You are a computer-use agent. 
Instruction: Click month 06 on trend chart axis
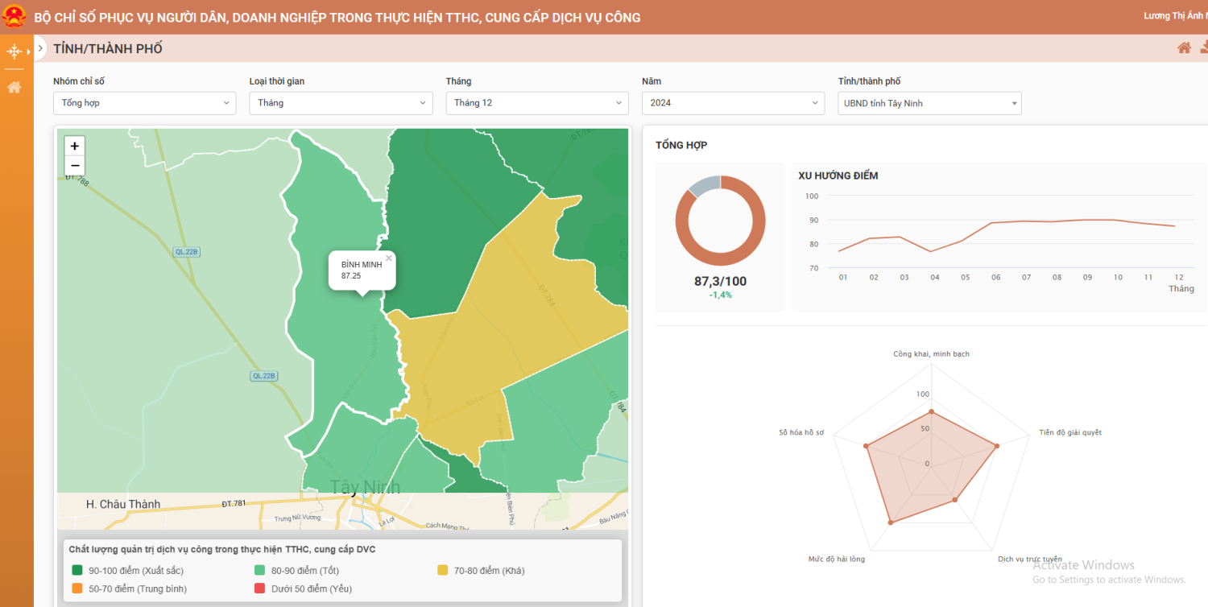click(x=995, y=277)
